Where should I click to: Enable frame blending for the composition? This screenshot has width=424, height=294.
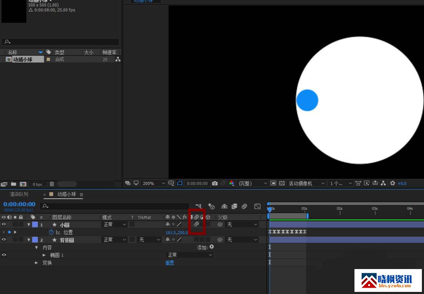[234, 206]
